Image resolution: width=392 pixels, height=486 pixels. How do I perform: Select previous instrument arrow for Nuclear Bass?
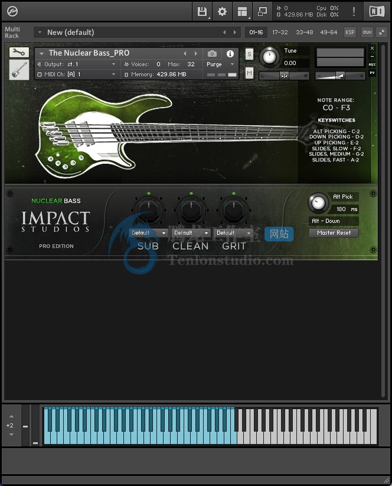click(185, 53)
